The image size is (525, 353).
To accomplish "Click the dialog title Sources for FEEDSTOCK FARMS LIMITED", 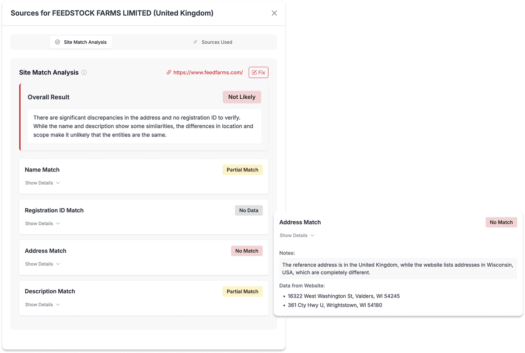I will (x=112, y=13).
